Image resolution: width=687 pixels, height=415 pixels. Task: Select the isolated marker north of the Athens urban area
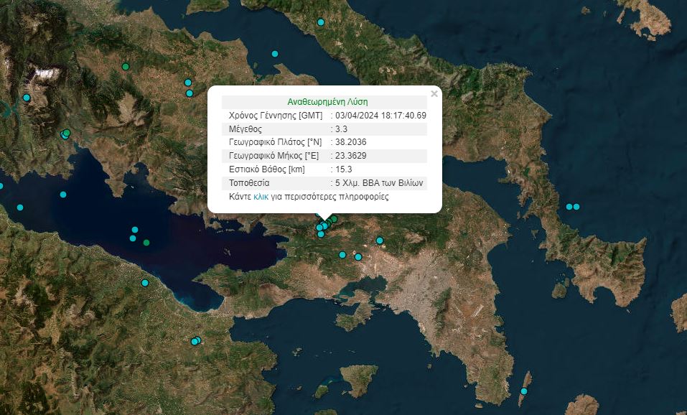point(380,241)
